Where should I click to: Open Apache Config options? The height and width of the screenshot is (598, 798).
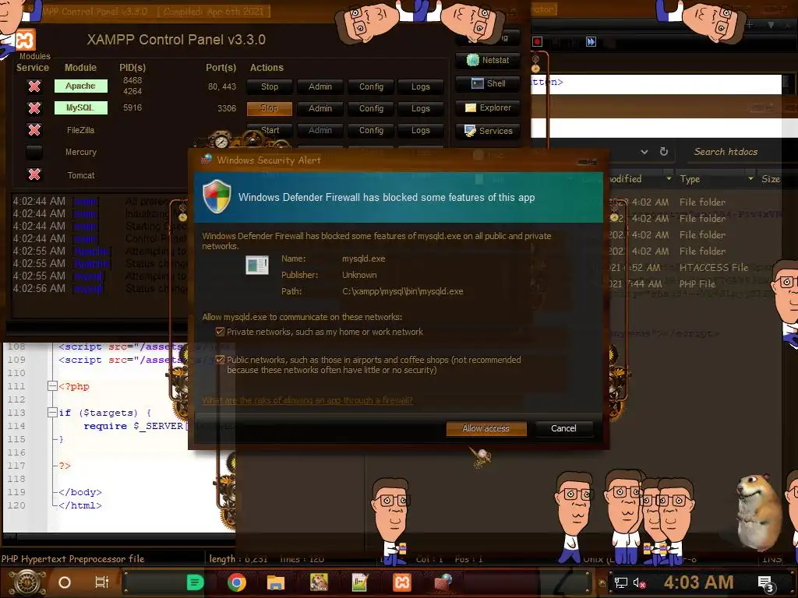coord(371,86)
